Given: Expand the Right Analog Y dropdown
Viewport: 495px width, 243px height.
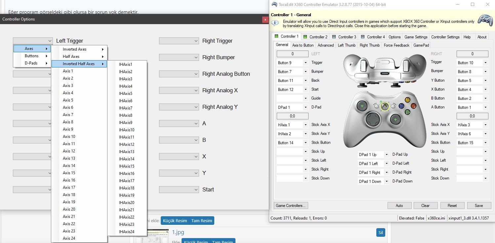Looking at the screenshot, I should click(179, 107).
